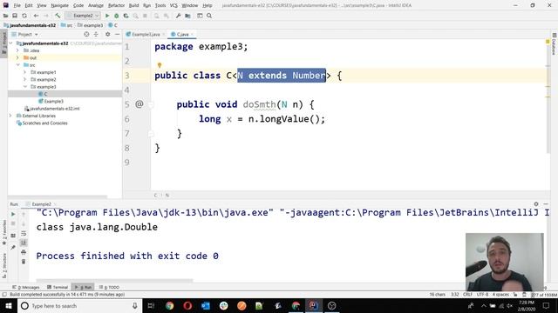Click the lightbulb intention icon in the editor

point(160,65)
